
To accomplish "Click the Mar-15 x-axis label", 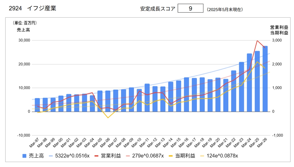I will (x=176, y=143).
